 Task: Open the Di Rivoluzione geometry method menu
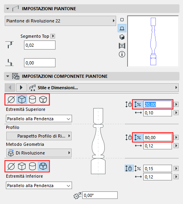coord(39,153)
